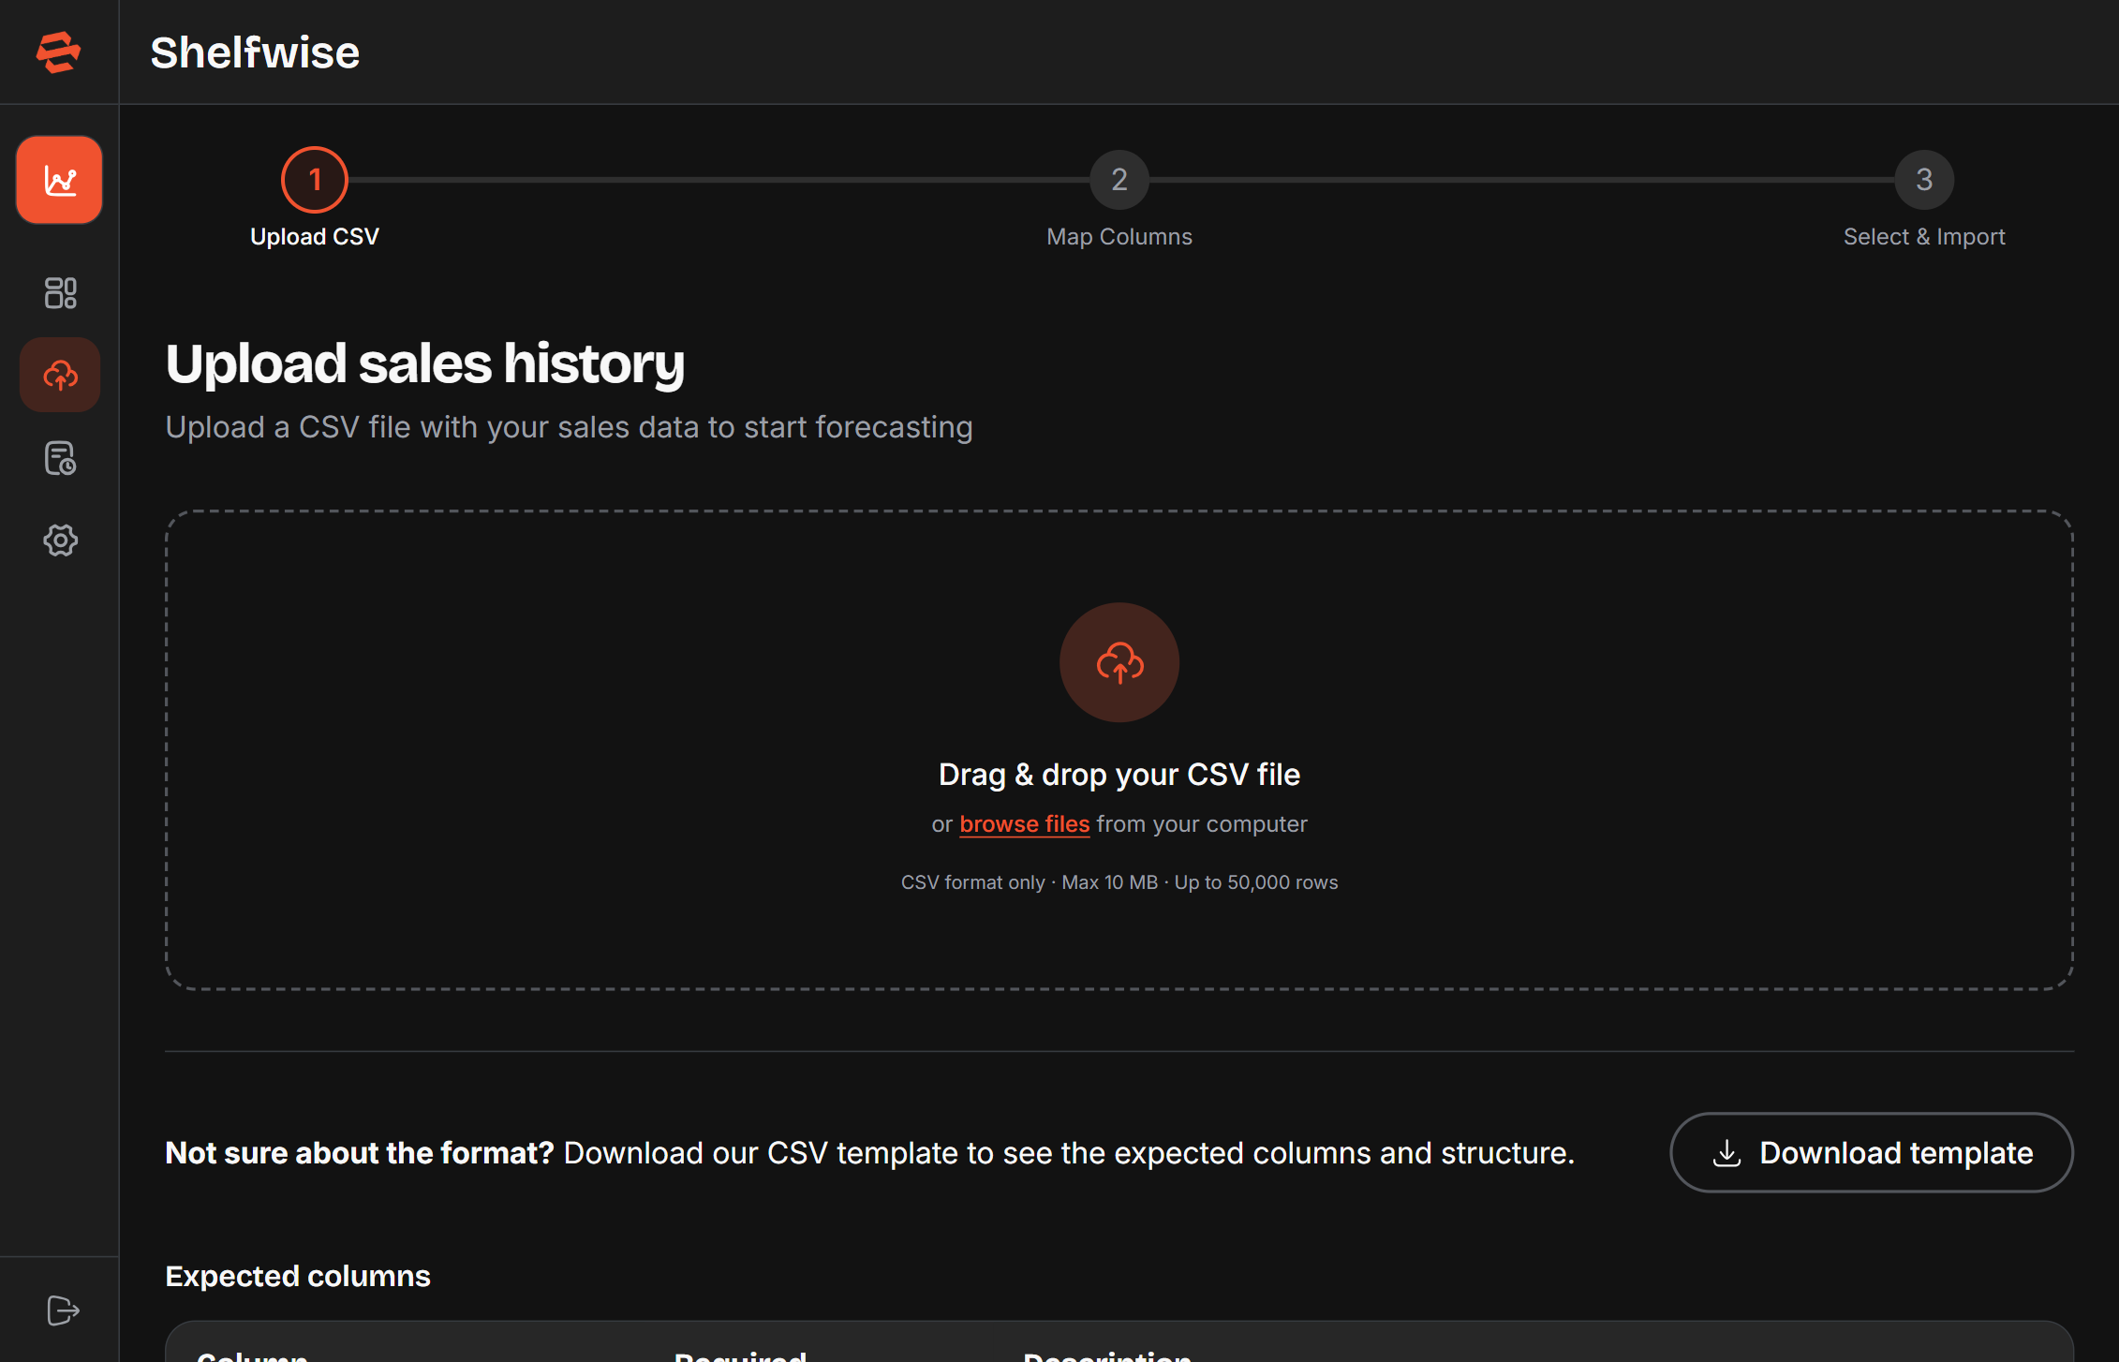Click the Download template button
This screenshot has height=1362, width=2119.
(1872, 1152)
